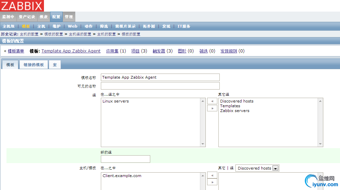The height and width of the screenshot is (190, 340).
Task: Go to 简报片显示 submenu item
Action: tap(125, 26)
